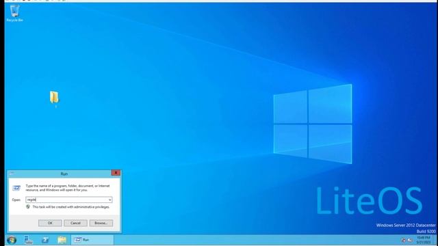The width and height of the screenshot is (438, 246).
Task: Click the volume speaker tray icon
Action: pyautogui.click(x=410, y=240)
